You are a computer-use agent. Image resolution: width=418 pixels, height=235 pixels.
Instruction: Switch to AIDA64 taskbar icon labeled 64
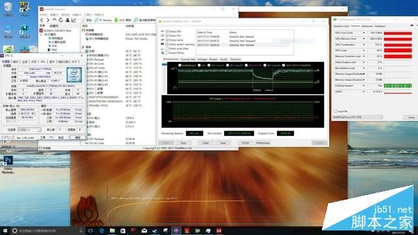coord(219,230)
